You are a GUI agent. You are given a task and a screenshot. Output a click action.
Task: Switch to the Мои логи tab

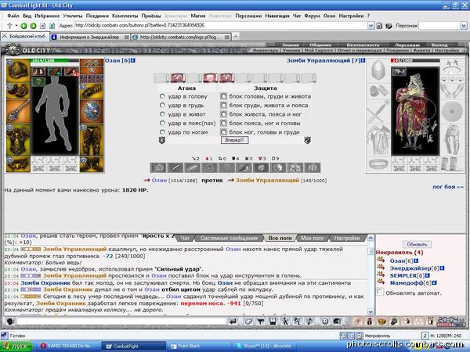tap(313, 239)
